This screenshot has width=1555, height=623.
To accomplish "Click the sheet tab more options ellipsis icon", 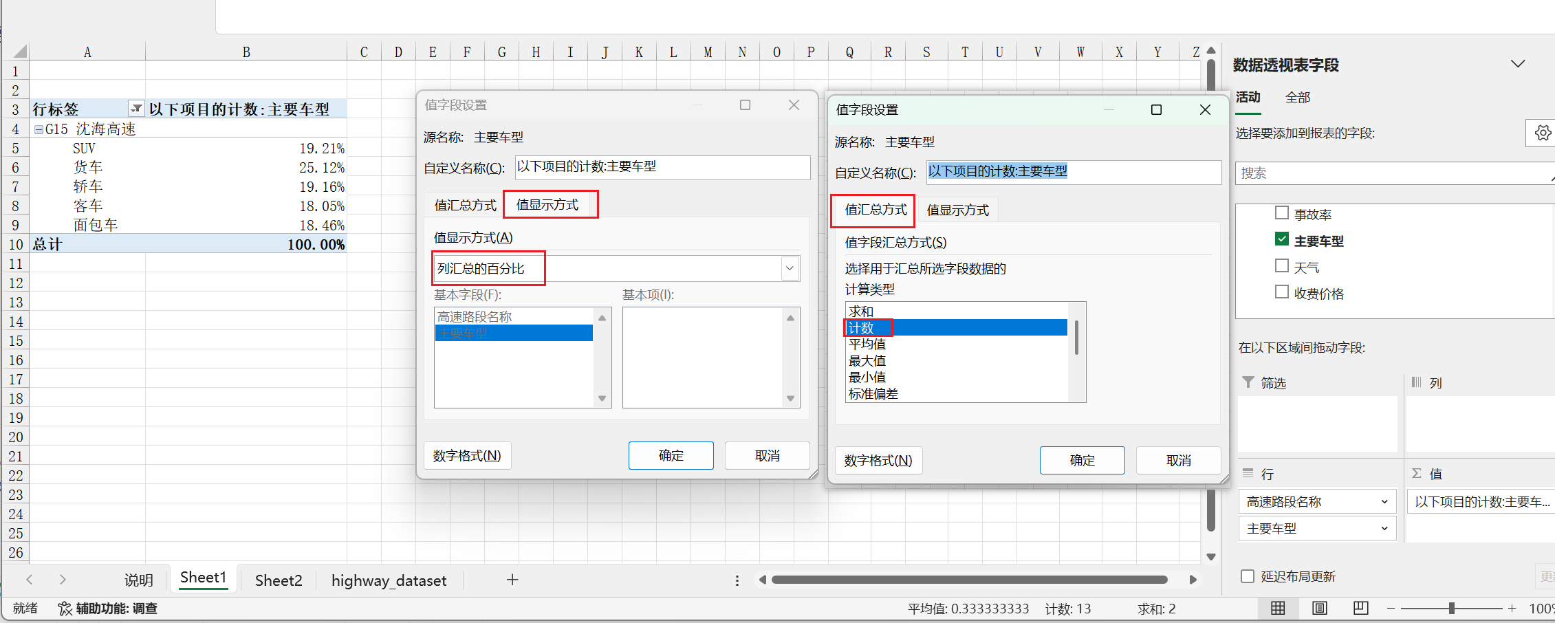I will tap(737, 580).
